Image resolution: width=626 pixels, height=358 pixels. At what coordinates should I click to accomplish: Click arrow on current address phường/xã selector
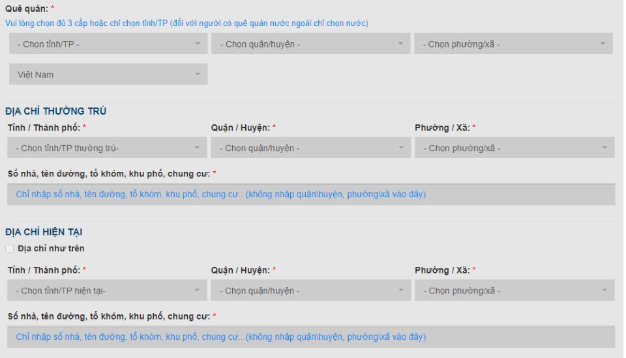click(x=604, y=290)
